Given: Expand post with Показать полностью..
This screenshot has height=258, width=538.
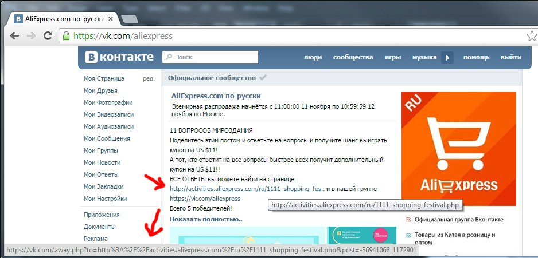Looking at the screenshot, I should (206, 219).
